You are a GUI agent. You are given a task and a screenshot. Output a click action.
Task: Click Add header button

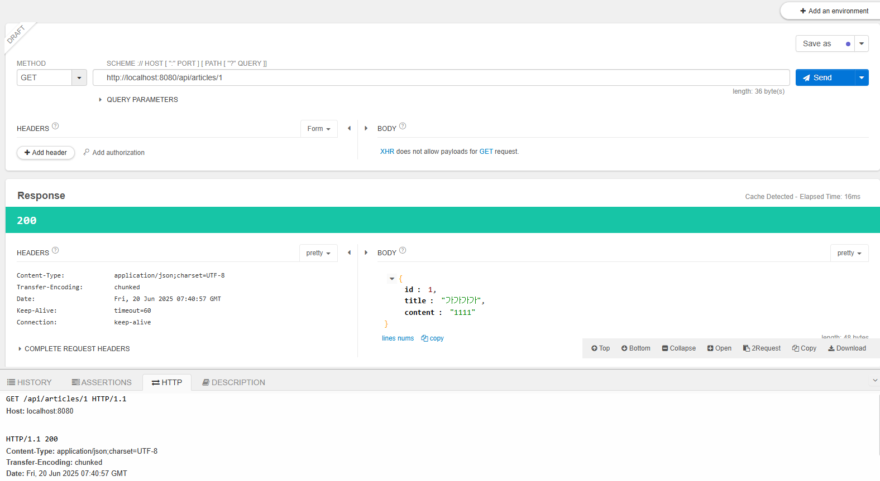point(46,153)
